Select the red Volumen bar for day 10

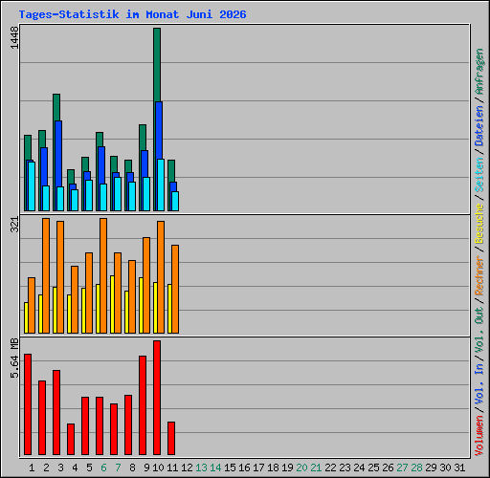tap(157, 398)
